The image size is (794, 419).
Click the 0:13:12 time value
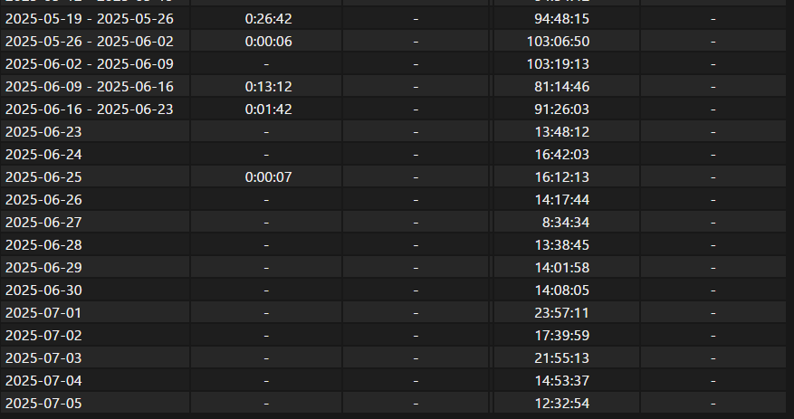(268, 87)
